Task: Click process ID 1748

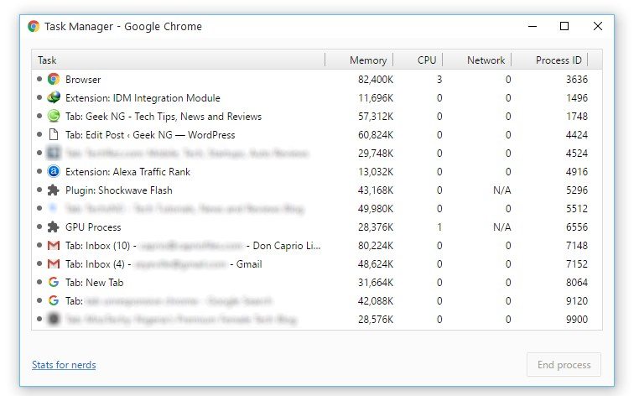Action: tap(577, 117)
